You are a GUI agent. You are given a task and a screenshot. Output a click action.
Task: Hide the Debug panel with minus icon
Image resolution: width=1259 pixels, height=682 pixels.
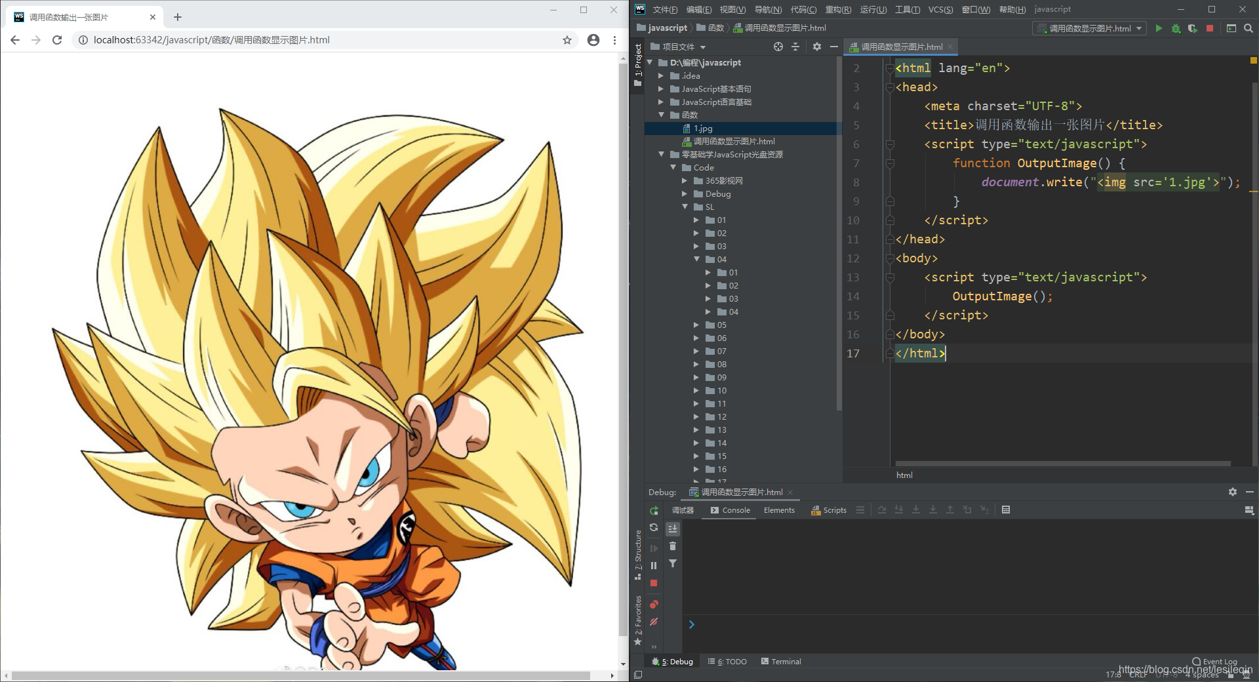pos(1250,492)
